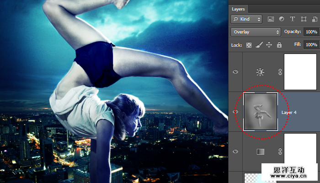Click the Opacity value field
This screenshot has height=183, width=320.
pyautogui.click(x=311, y=32)
